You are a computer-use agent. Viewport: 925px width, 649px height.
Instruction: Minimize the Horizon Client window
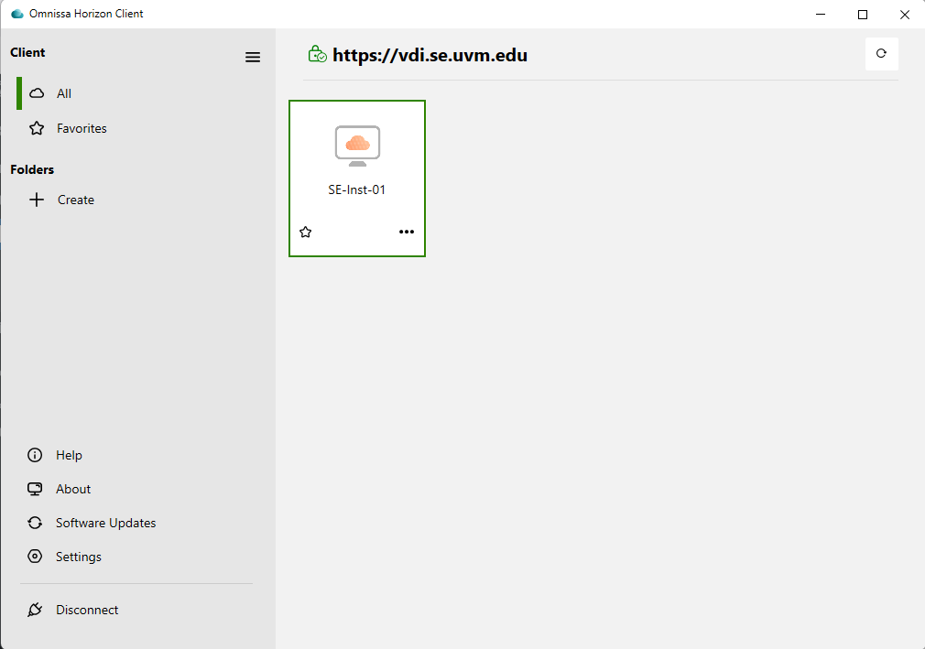821,14
